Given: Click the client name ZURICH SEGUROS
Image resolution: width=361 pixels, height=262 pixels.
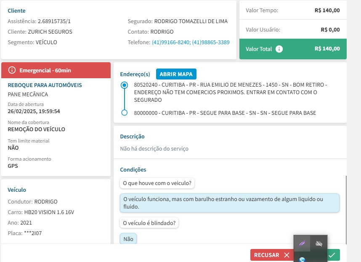Looking at the screenshot, I should pos(50,32).
